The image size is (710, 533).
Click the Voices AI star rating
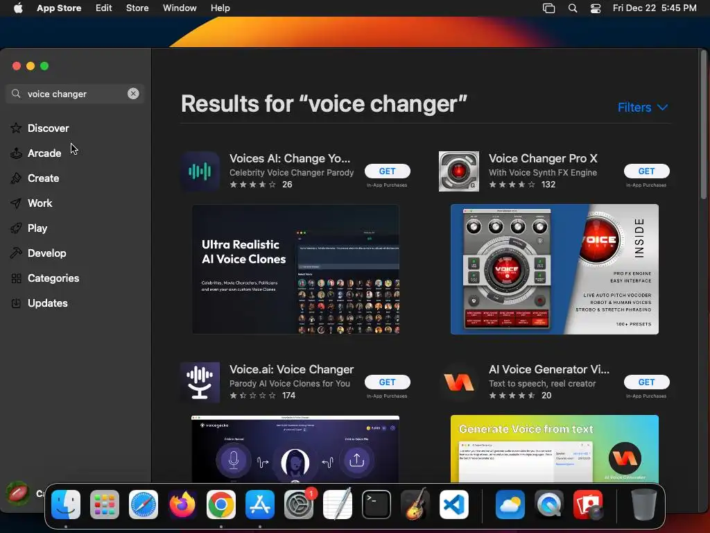(252, 185)
